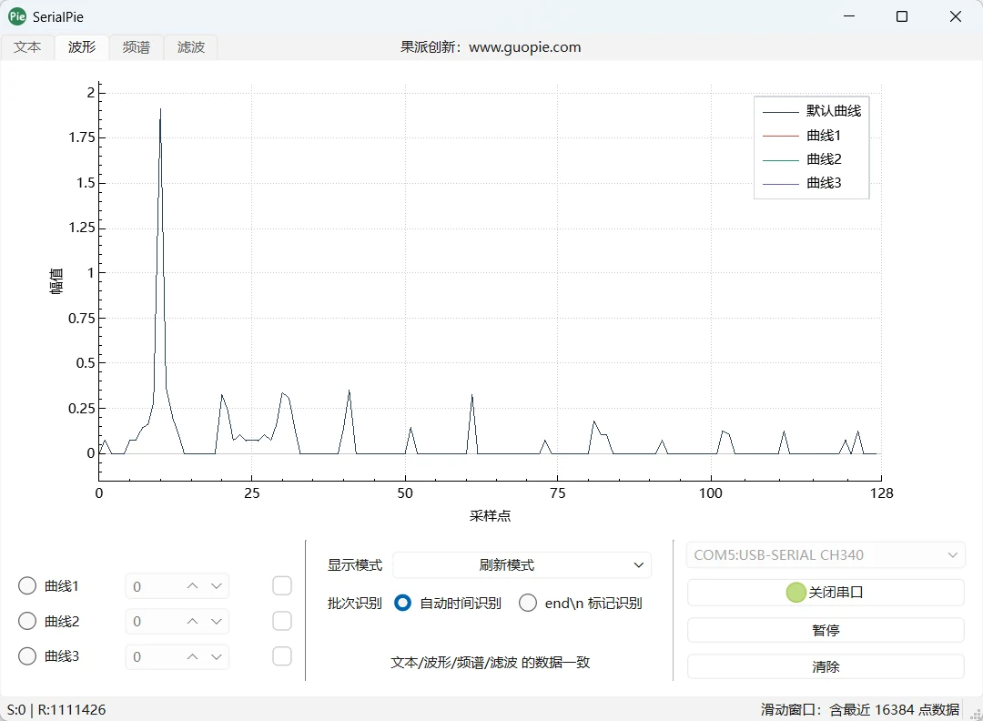Click the 关闭串口 button
This screenshot has height=721, width=983.
[826, 593]
